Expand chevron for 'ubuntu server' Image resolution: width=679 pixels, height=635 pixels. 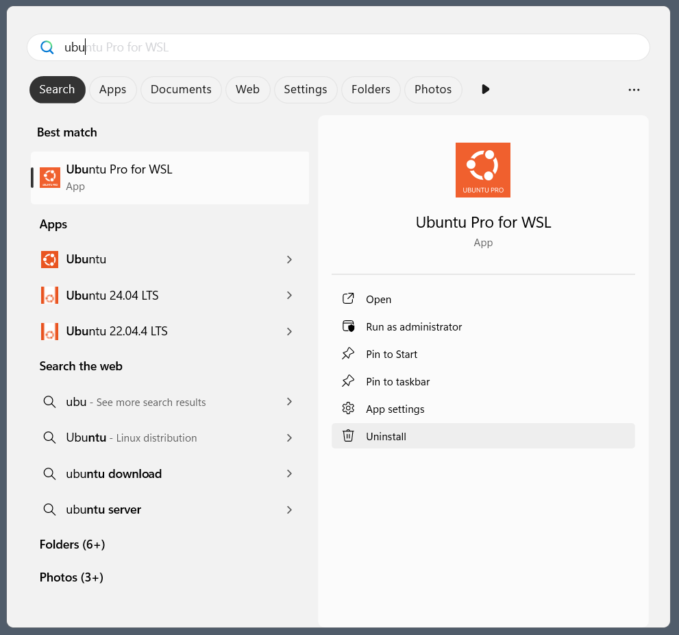pyautogui.click(x=289, y=510)
